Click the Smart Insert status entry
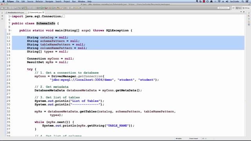 tap(193, 139)
